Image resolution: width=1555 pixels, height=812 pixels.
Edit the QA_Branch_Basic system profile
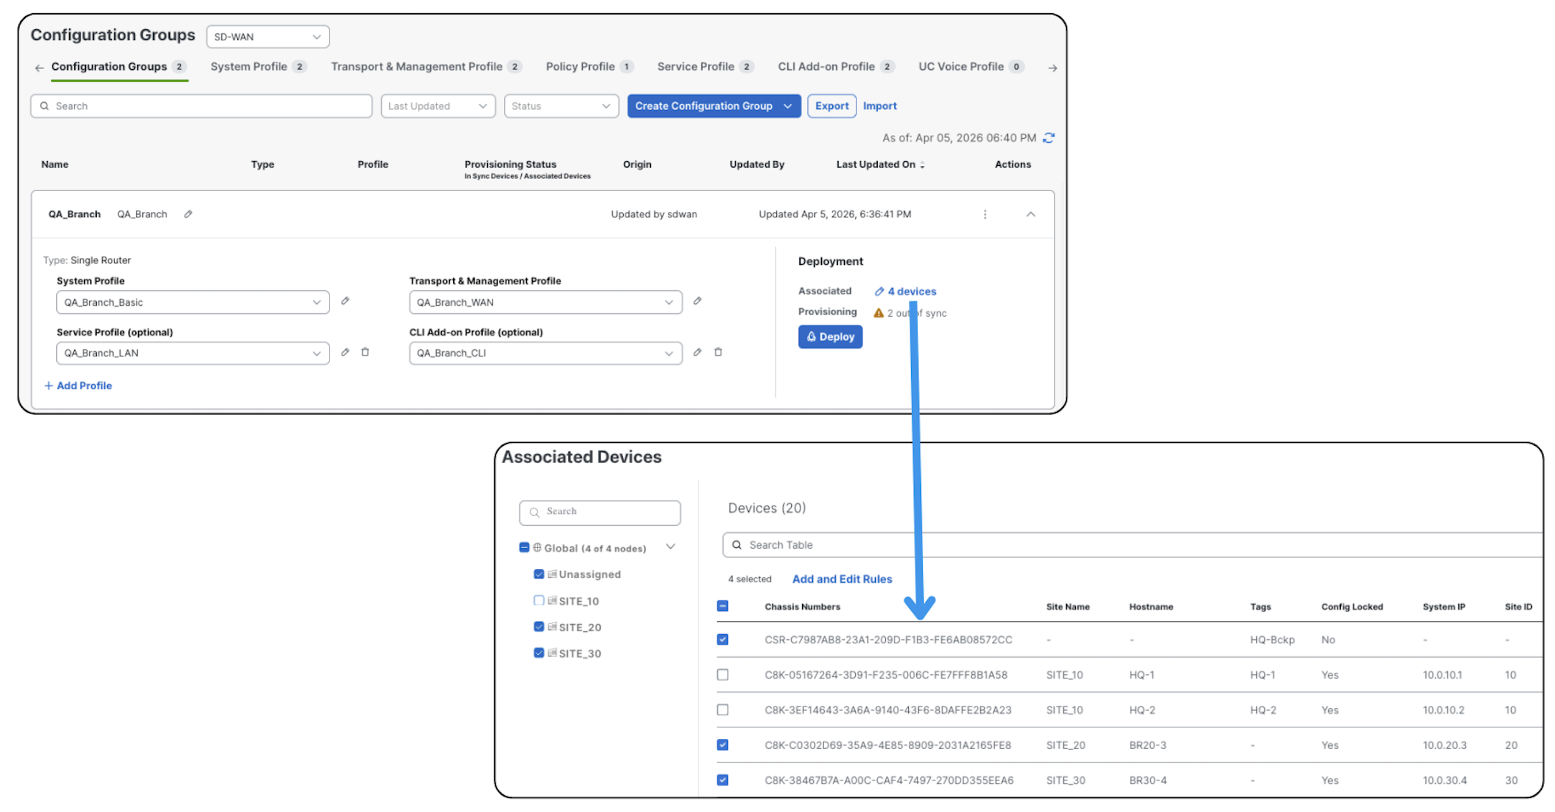[344, 301]
